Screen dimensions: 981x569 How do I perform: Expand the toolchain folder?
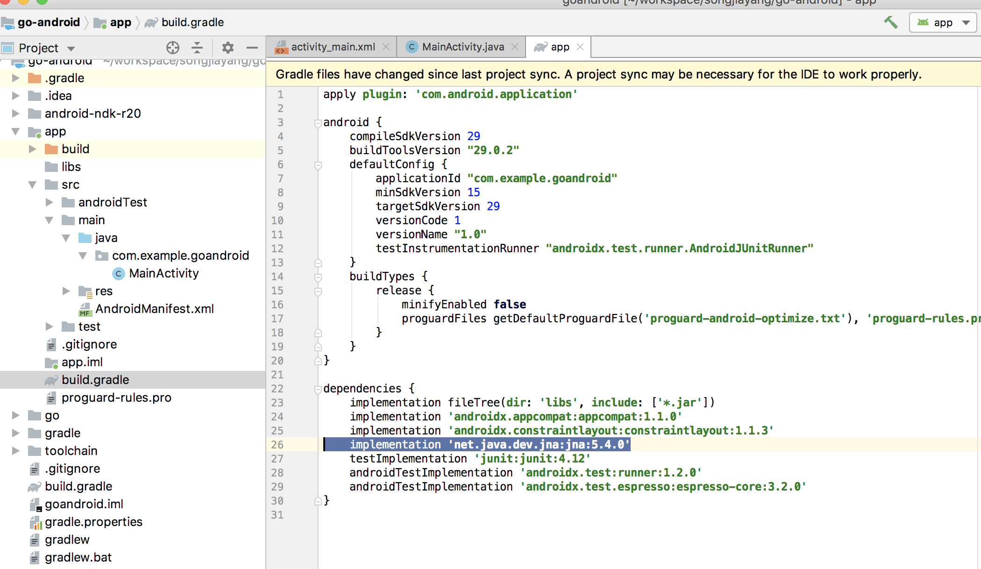pyautogui.click(x=16, y=451)
